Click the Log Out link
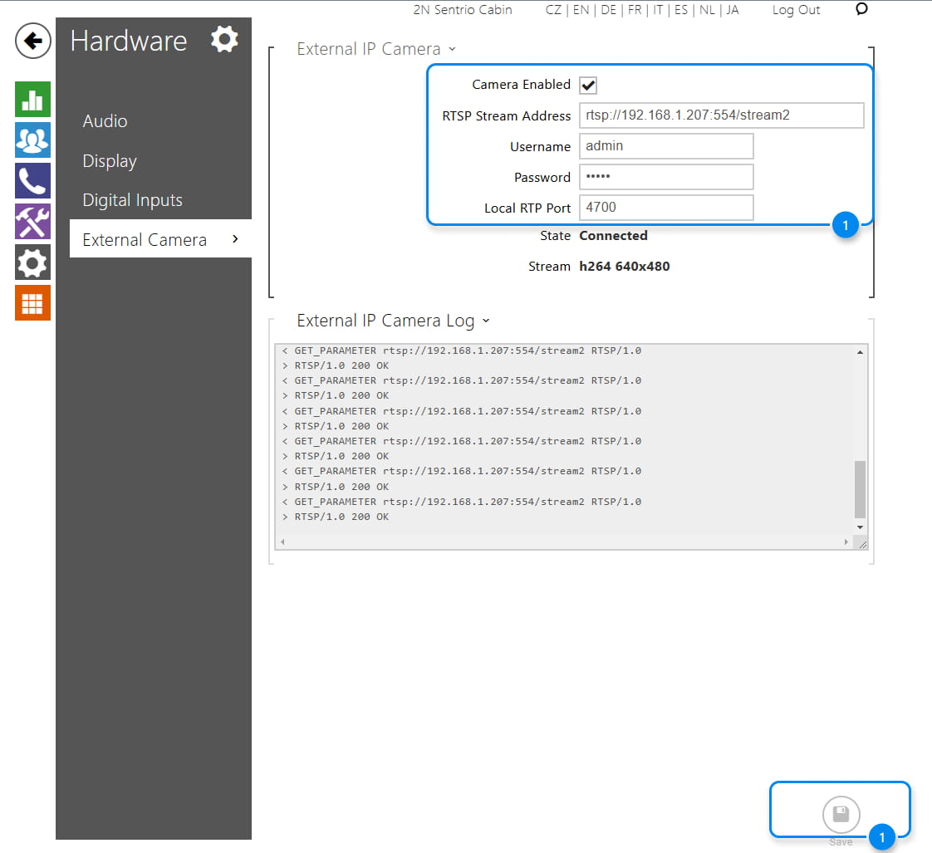 (796, 10)
